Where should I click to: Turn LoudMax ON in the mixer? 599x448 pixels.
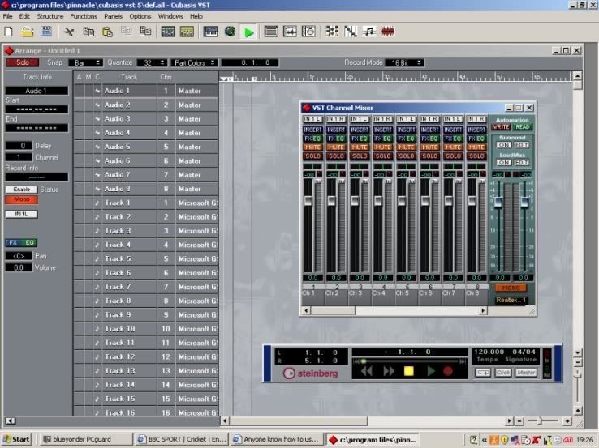click(x=503, y=162)
